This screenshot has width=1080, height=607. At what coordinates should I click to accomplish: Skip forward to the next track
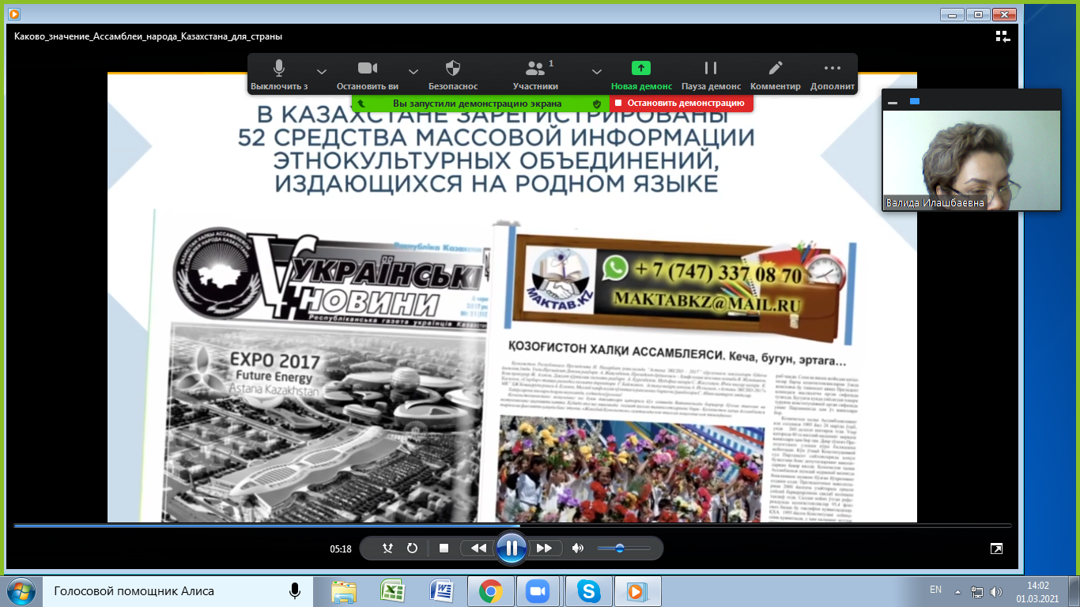pos(545,548)
